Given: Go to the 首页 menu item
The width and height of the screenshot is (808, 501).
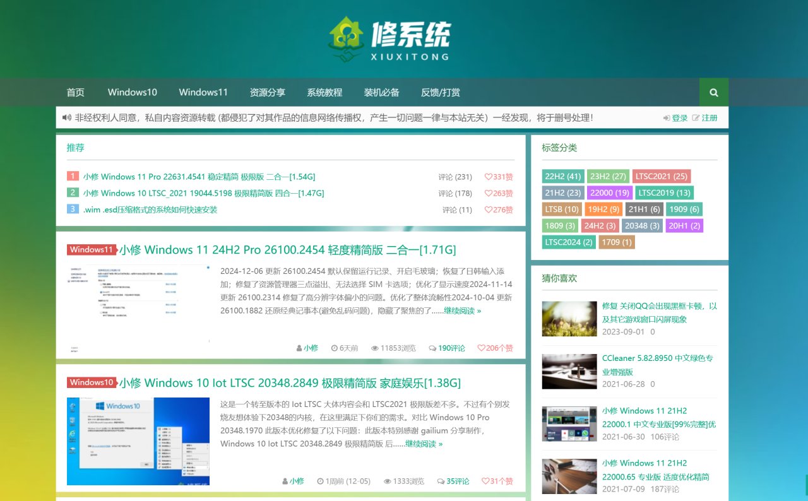Looking at the screenshot, I should (76, 92).
